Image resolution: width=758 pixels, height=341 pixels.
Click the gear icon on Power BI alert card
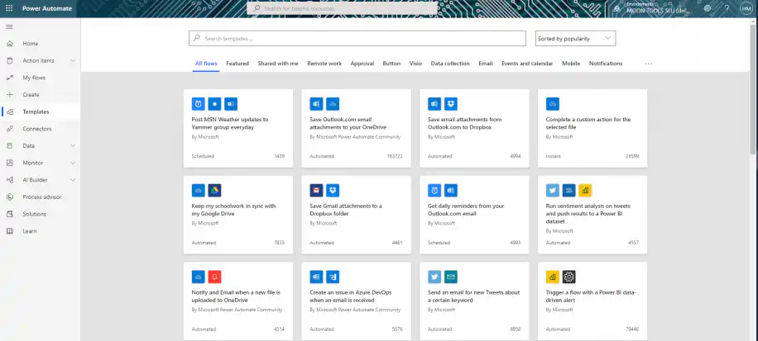[569, 277]
